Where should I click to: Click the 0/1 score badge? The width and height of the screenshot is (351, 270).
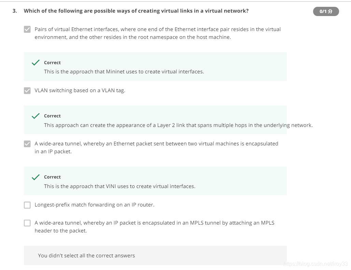(326, 12)
